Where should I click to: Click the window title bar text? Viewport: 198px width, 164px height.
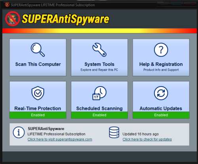[x=53, y=5]
